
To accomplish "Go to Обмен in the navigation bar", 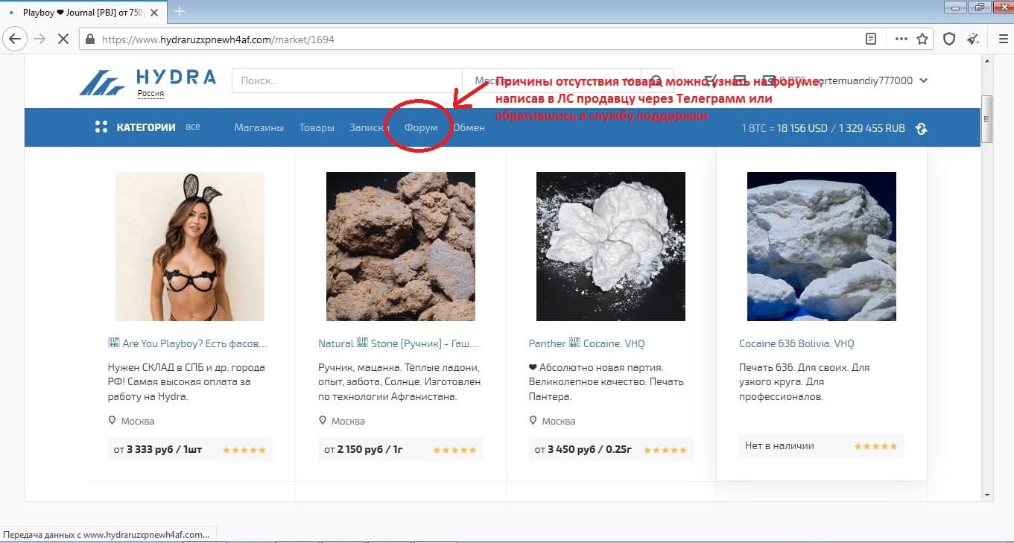I will pyautogui.click(x=469, y=127).
